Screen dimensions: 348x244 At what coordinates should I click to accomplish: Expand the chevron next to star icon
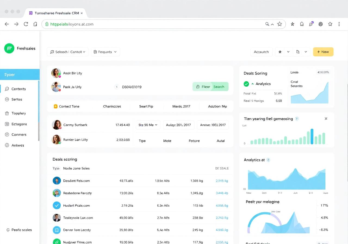click(x=288, y=52)
